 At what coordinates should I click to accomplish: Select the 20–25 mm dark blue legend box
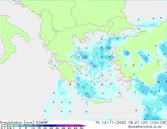pos(47,126)
